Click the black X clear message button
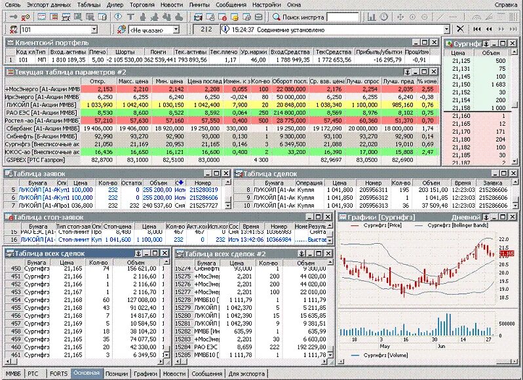Viewport: 523px width, 380px height. click(x=460, y=29)
